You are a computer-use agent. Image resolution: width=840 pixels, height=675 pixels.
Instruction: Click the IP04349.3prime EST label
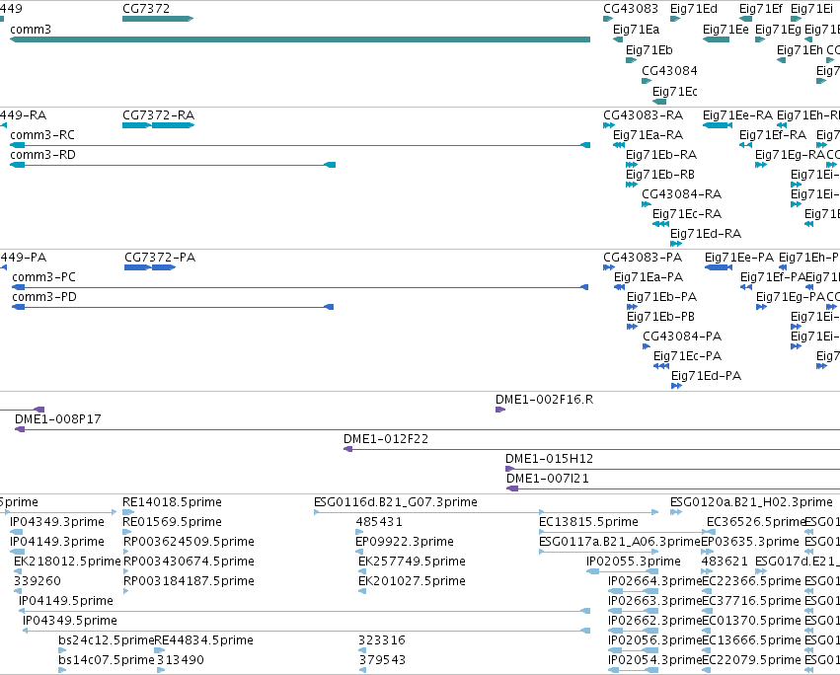57,522
